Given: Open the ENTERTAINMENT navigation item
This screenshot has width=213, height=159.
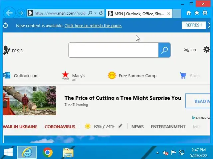Looking at the screenshot, I should click(168, 127).
